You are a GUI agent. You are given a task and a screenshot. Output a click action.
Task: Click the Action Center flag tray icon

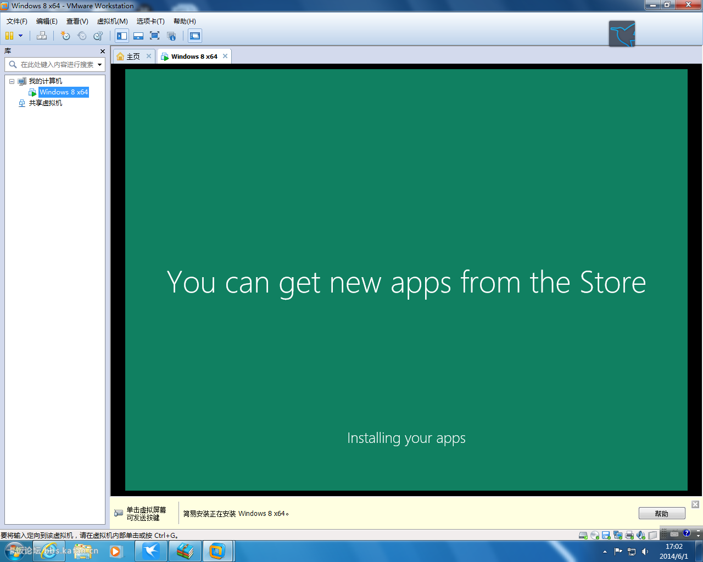click(618, 552)
